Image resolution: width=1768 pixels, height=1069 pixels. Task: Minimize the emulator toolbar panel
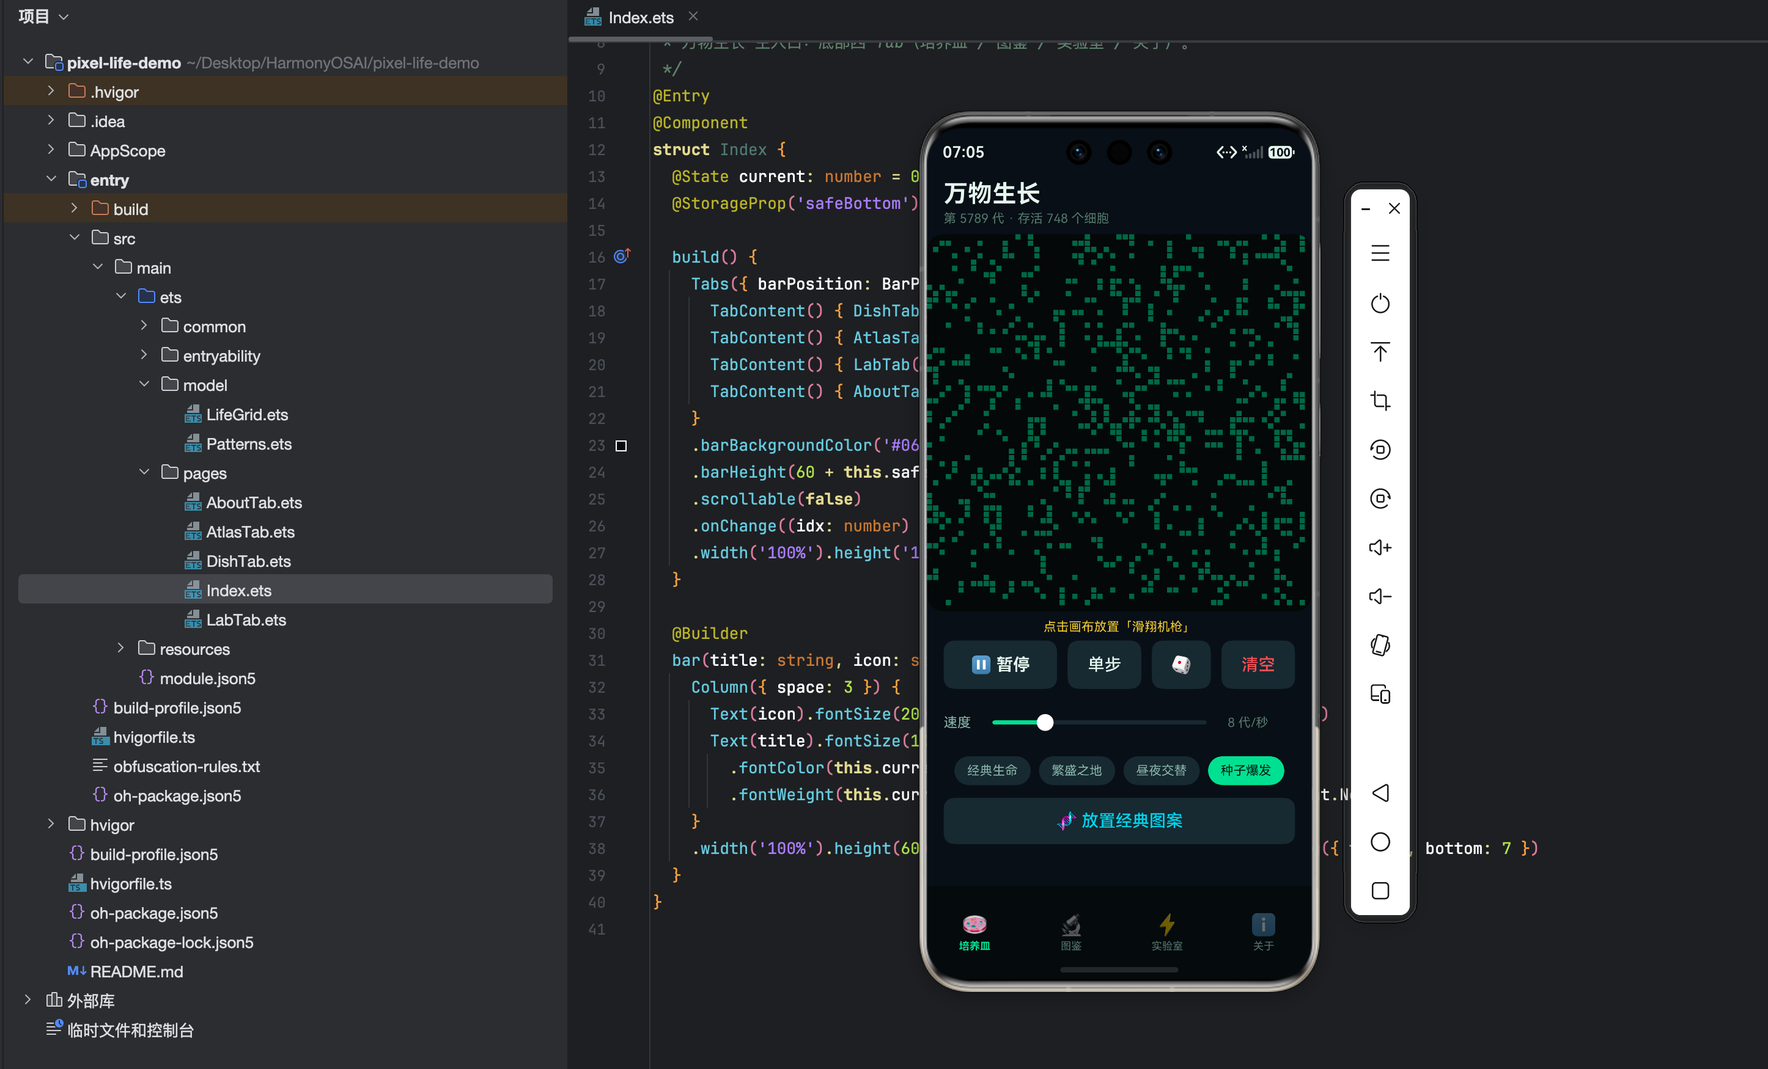tap(1366, 209)
